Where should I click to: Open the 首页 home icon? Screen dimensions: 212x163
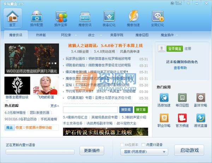pyautogui.click(x=13, y=18)
